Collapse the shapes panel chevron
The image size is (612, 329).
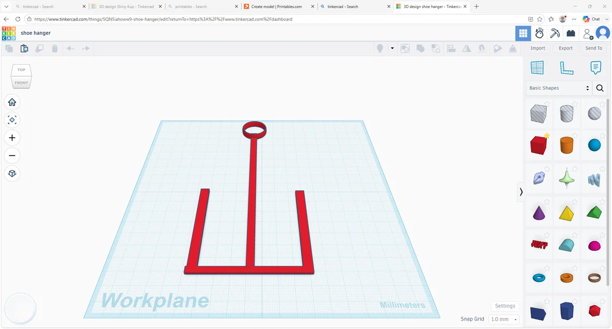[520, 192]
